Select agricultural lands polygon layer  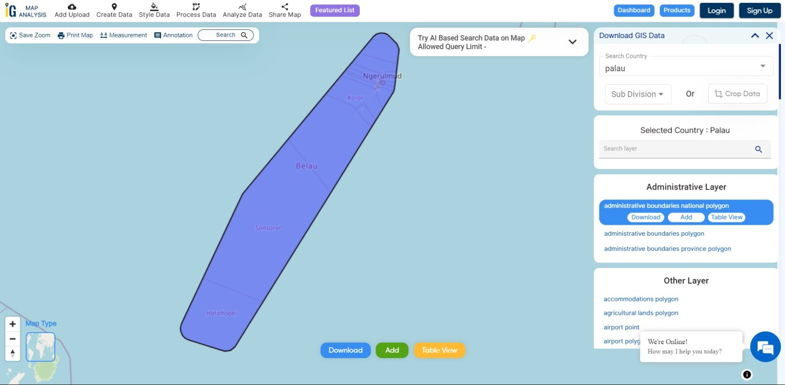pos(641,313)
